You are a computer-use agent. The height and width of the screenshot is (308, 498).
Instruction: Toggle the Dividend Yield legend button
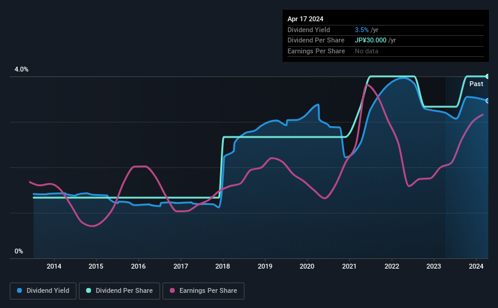(43, 290)
